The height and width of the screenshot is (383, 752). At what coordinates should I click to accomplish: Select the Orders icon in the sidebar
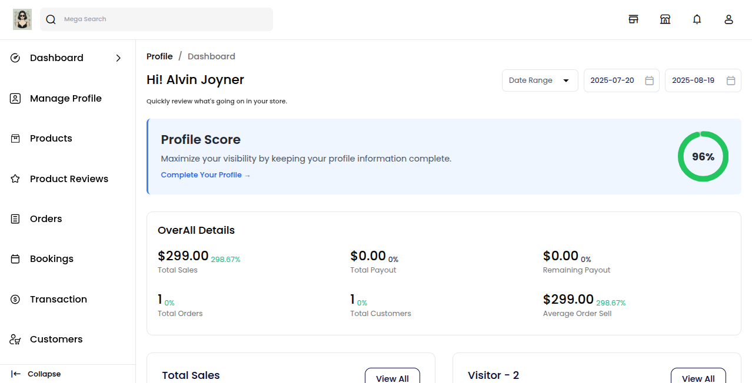click(x=15, y=219)
